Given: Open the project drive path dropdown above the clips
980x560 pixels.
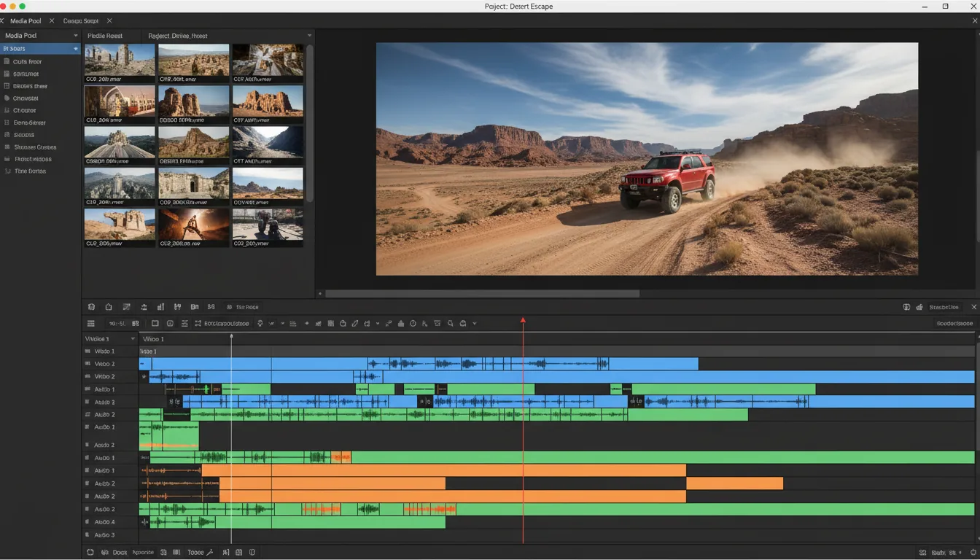Looking at the screenshot, I should (x=308, y=35).
